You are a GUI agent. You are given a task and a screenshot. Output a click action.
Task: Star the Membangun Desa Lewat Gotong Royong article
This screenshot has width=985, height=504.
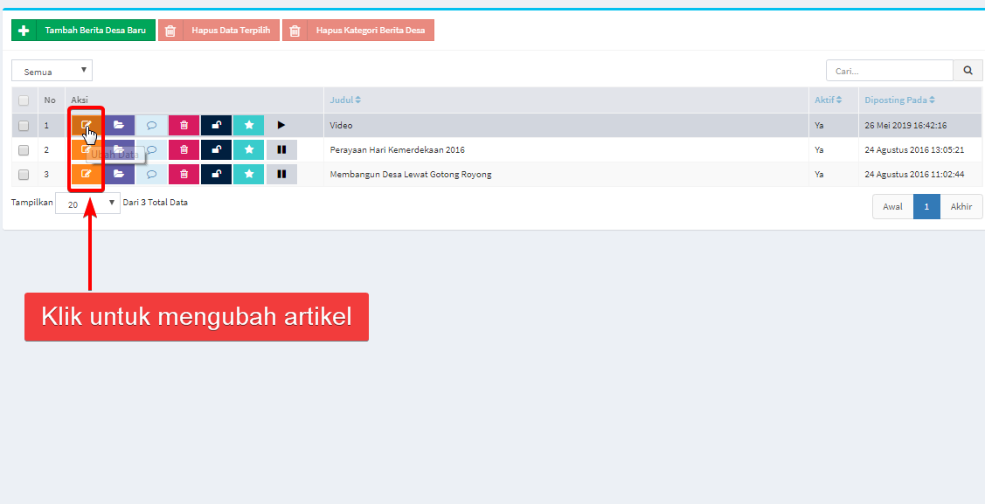(x=249, y=174)
